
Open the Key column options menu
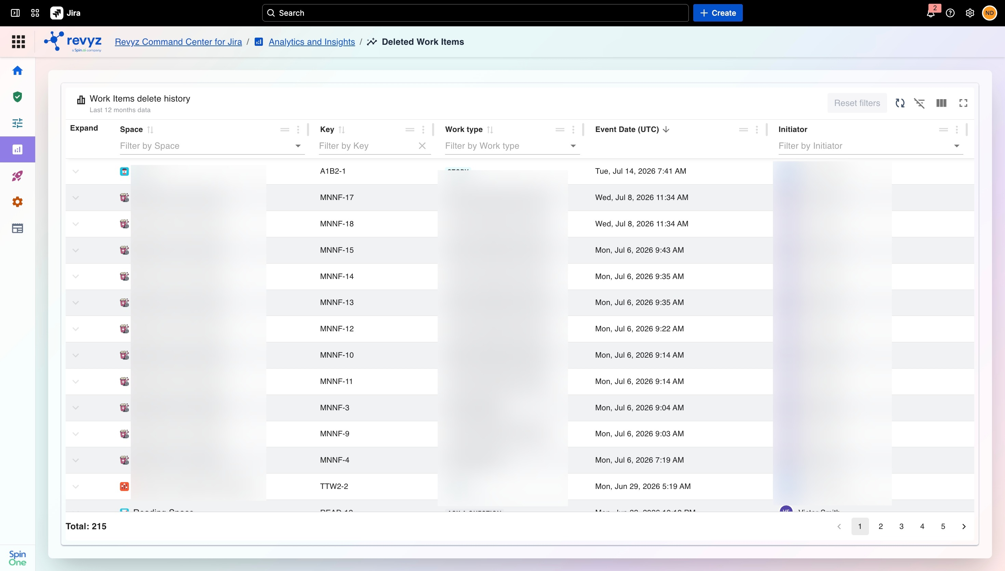(423, 130)
